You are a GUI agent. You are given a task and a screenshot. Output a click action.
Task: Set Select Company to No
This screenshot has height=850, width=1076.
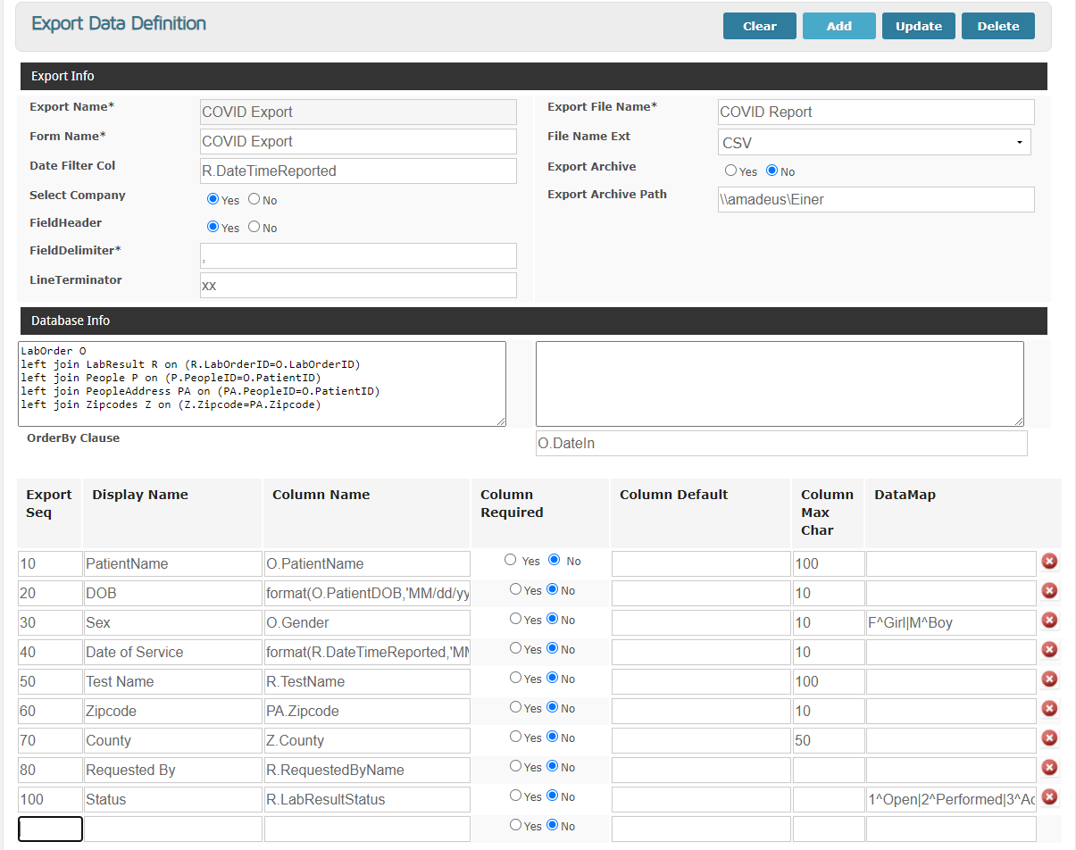click(x=254, y=199)
